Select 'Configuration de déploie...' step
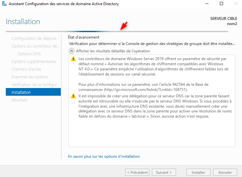Image resolution: width=242 pixels, height=177 pixels. 35,38
